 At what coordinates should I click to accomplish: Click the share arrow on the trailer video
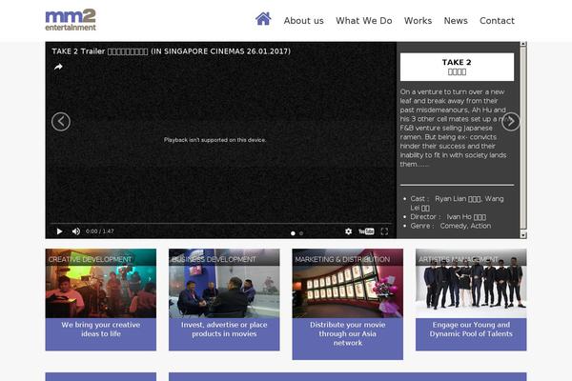(x=58, y=67)
